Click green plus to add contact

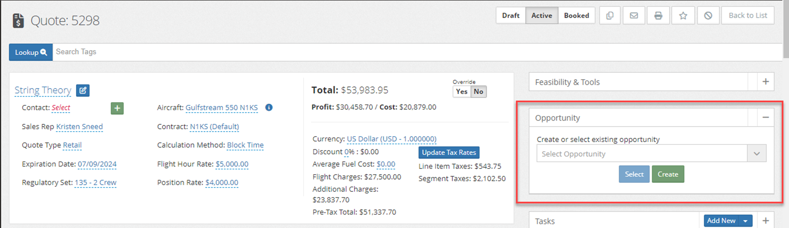coord(117,108)
